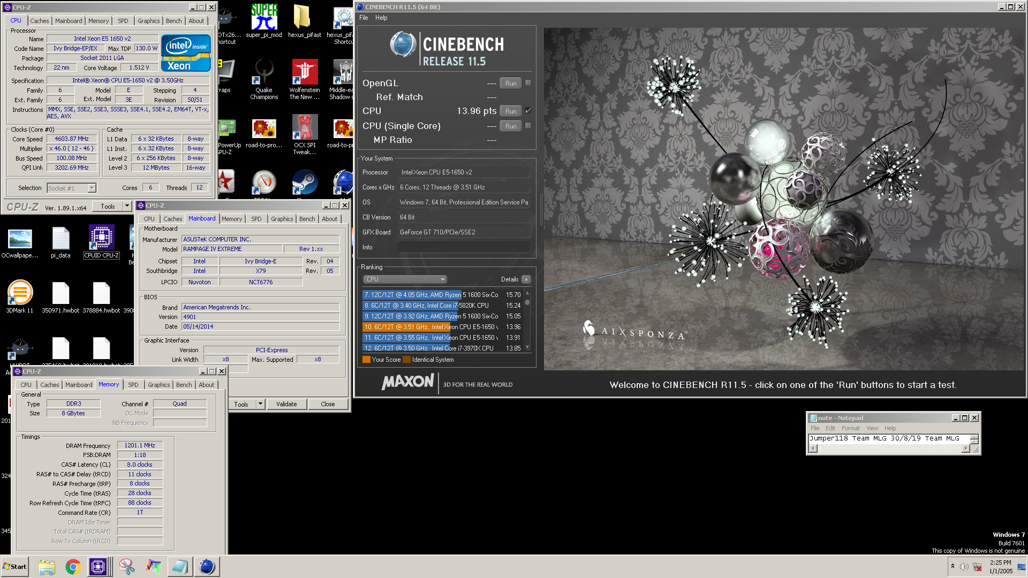Click Tools button in Mainboard CPU-Z window
The image size is (1028, 578).
[241, 404]
